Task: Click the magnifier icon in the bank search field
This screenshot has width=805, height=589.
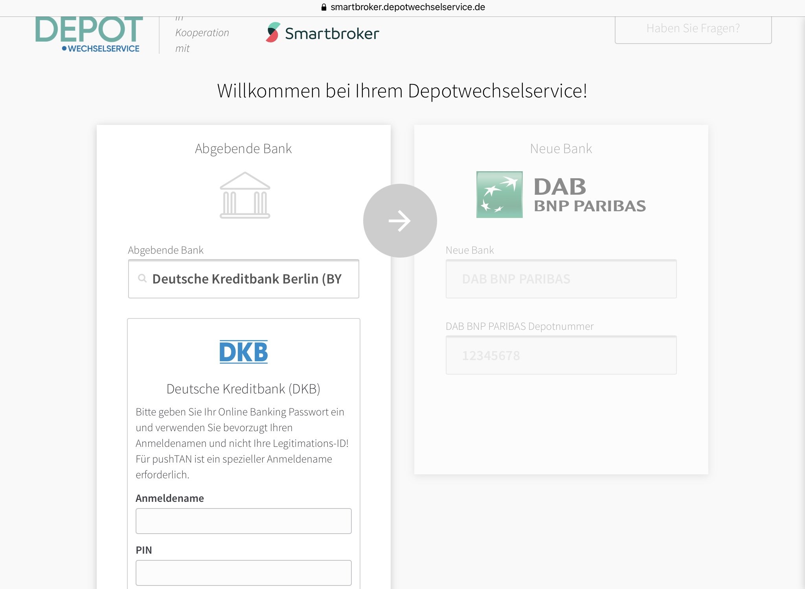Action: 142,279
